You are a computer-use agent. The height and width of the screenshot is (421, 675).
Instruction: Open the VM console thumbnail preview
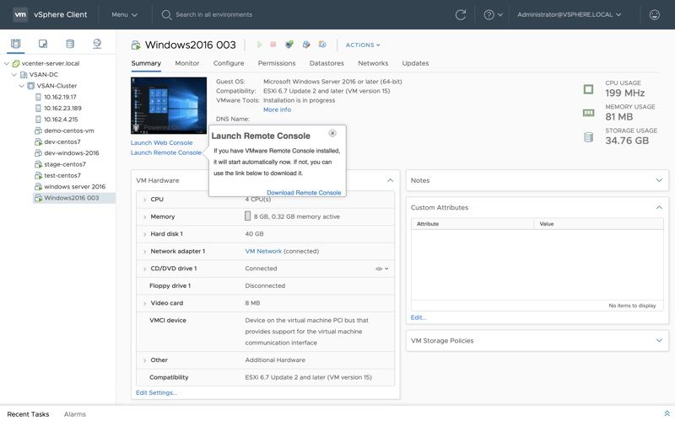168,106
